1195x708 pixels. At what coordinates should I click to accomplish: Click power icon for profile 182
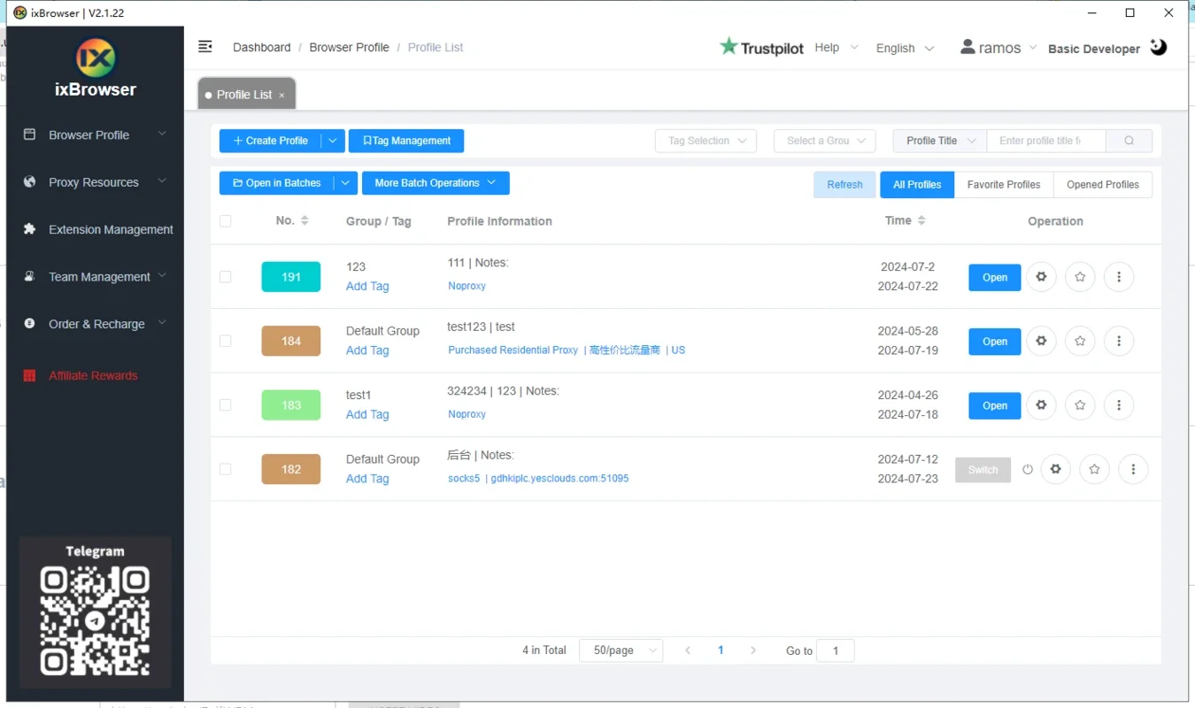coord(1028,470)
